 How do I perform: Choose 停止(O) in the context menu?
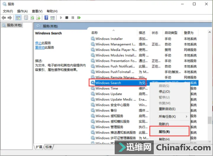click(170, 92)
